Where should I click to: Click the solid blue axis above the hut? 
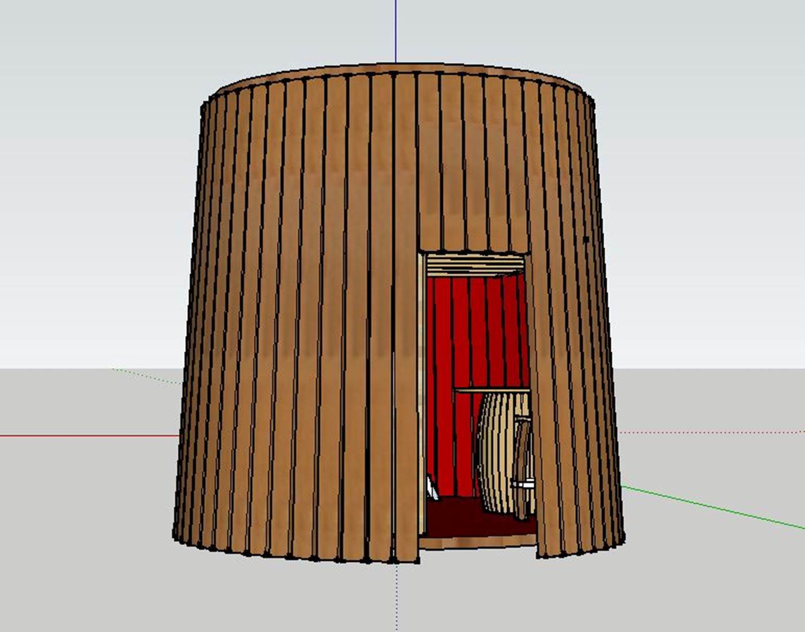pos(396,29)
